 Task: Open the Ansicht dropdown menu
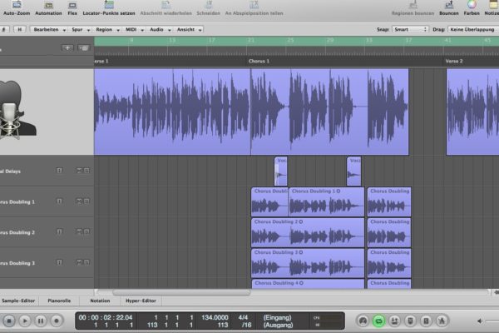pyautogui.click(x=189, y=29)
